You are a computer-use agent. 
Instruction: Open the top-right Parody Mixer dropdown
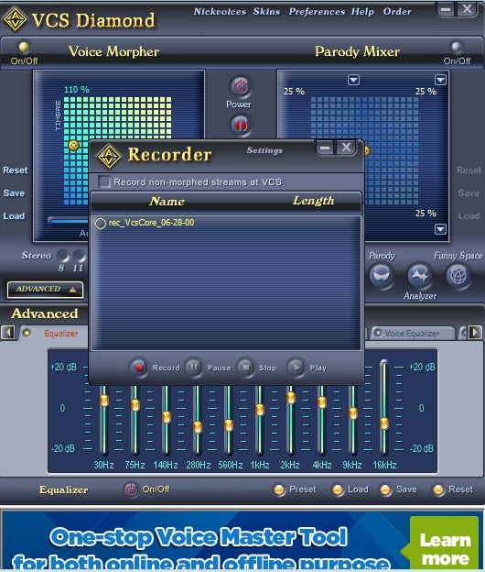pyautogui.click(x=440, y=80)
